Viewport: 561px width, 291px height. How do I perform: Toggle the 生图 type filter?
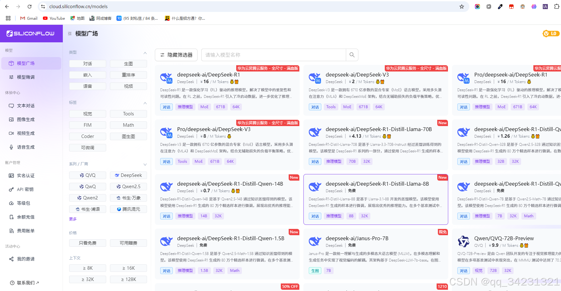(x=128, y=64)
